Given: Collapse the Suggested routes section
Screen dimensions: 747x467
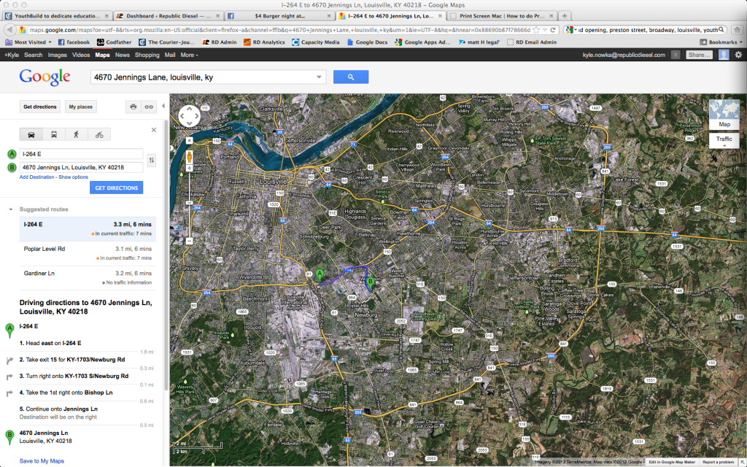Looking at the screenshot, I should (11, 209).
